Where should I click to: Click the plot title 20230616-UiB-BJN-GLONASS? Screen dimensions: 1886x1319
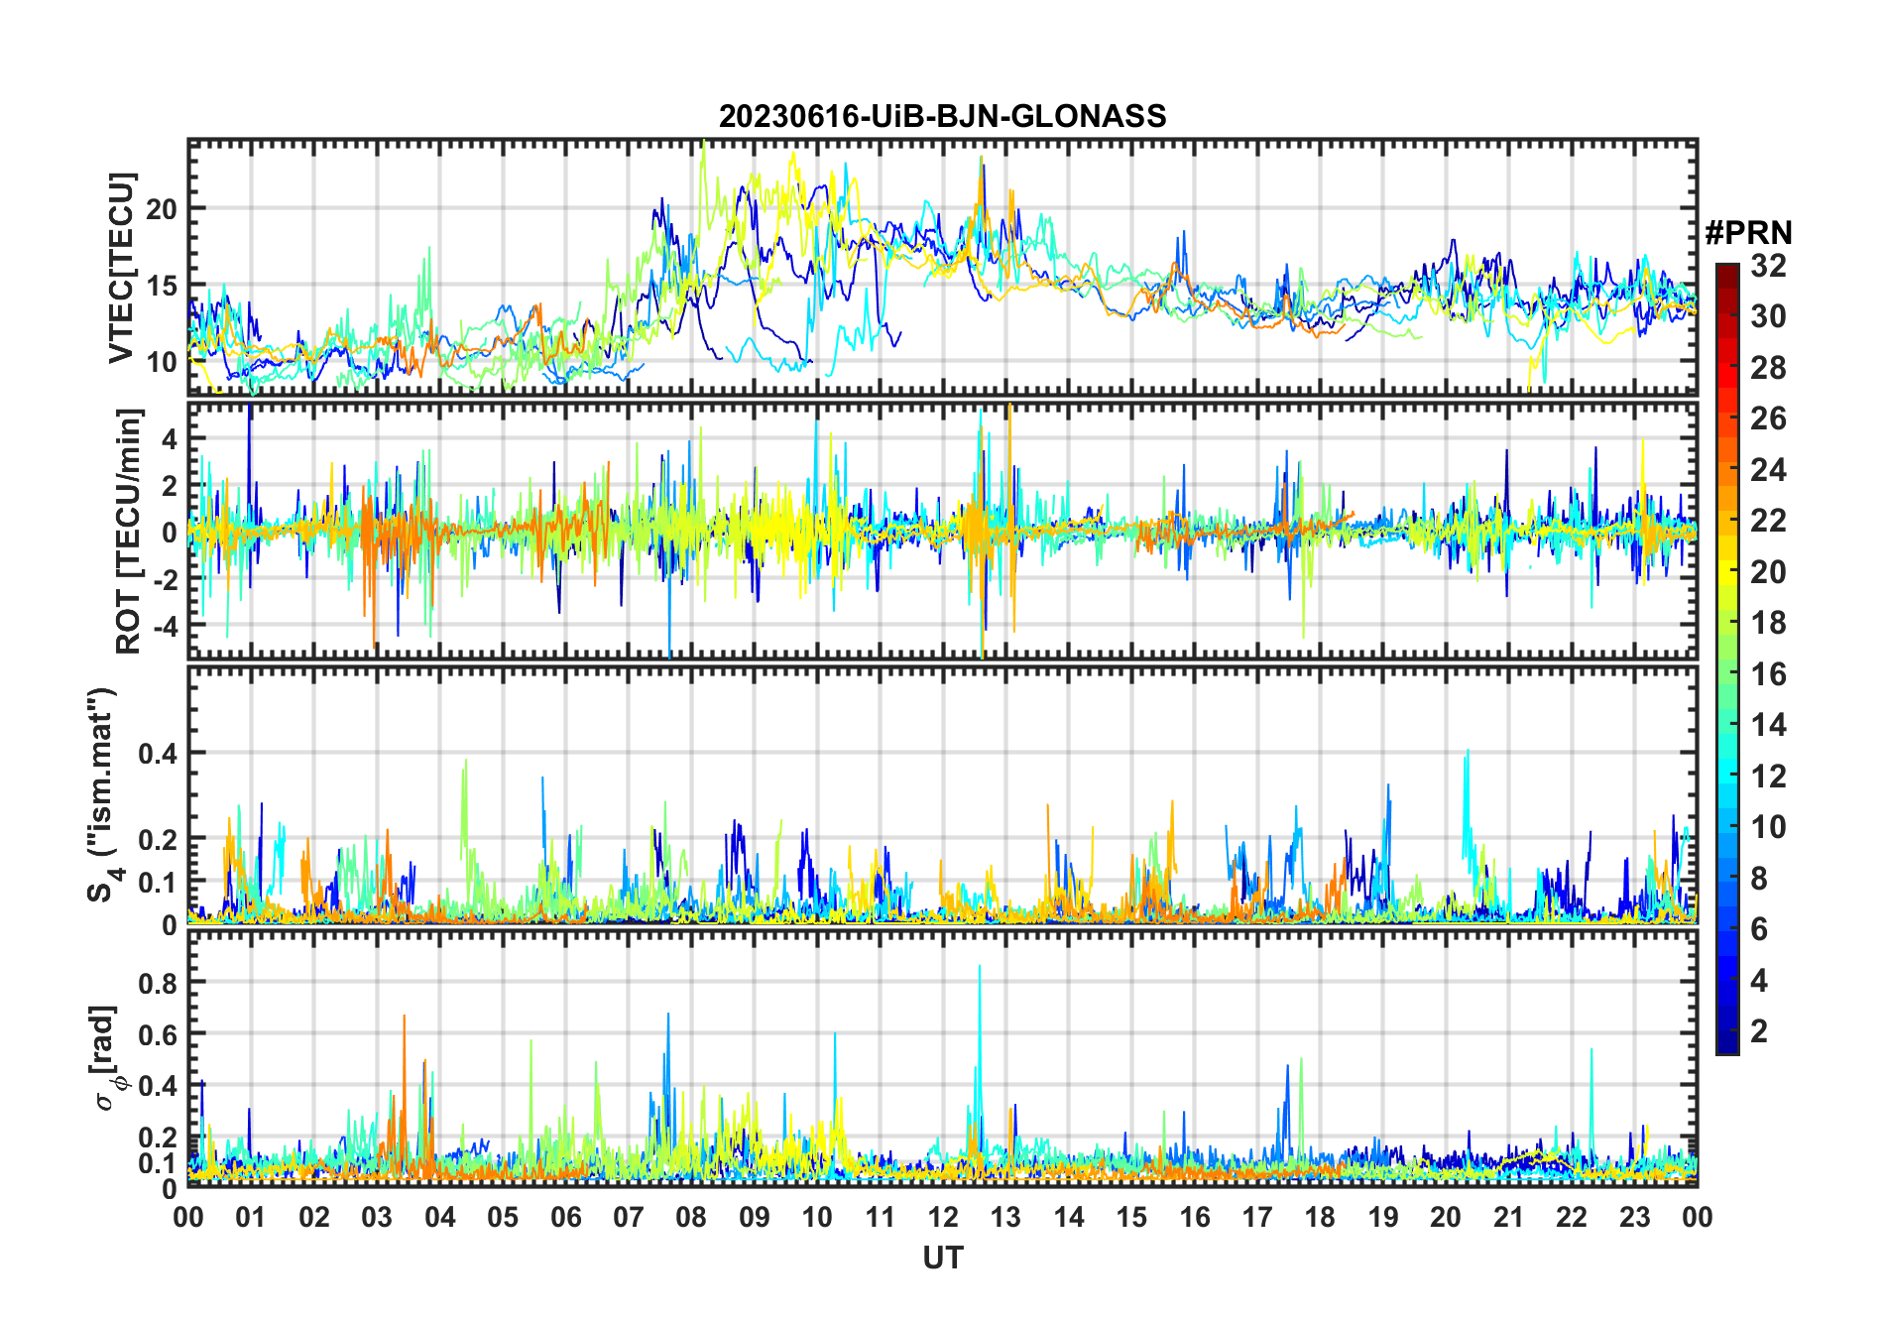tap(942, 116)
